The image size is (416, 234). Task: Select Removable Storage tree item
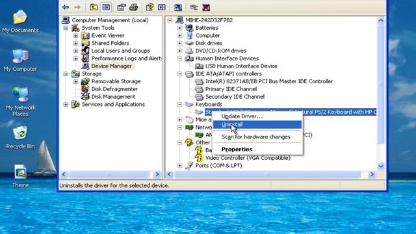point(116,81)
